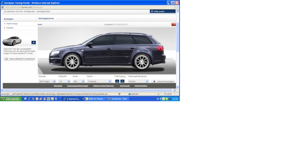
Task: Open Radliste in the sidebar
Action: [10, 28]
